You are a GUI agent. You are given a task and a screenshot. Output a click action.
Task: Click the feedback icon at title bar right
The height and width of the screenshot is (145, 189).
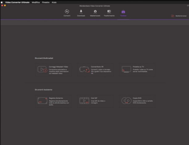(x=188, y=6)
